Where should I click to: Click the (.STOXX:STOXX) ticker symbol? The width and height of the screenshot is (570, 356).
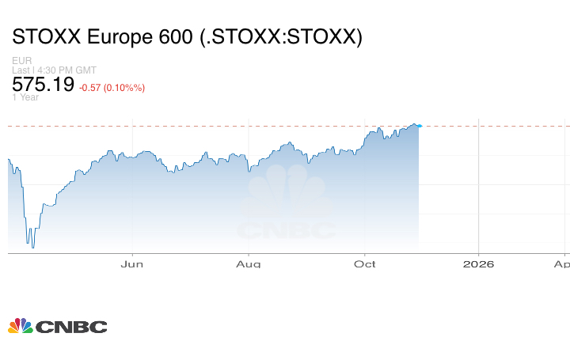pyautogui.click(x=283, y=37)
